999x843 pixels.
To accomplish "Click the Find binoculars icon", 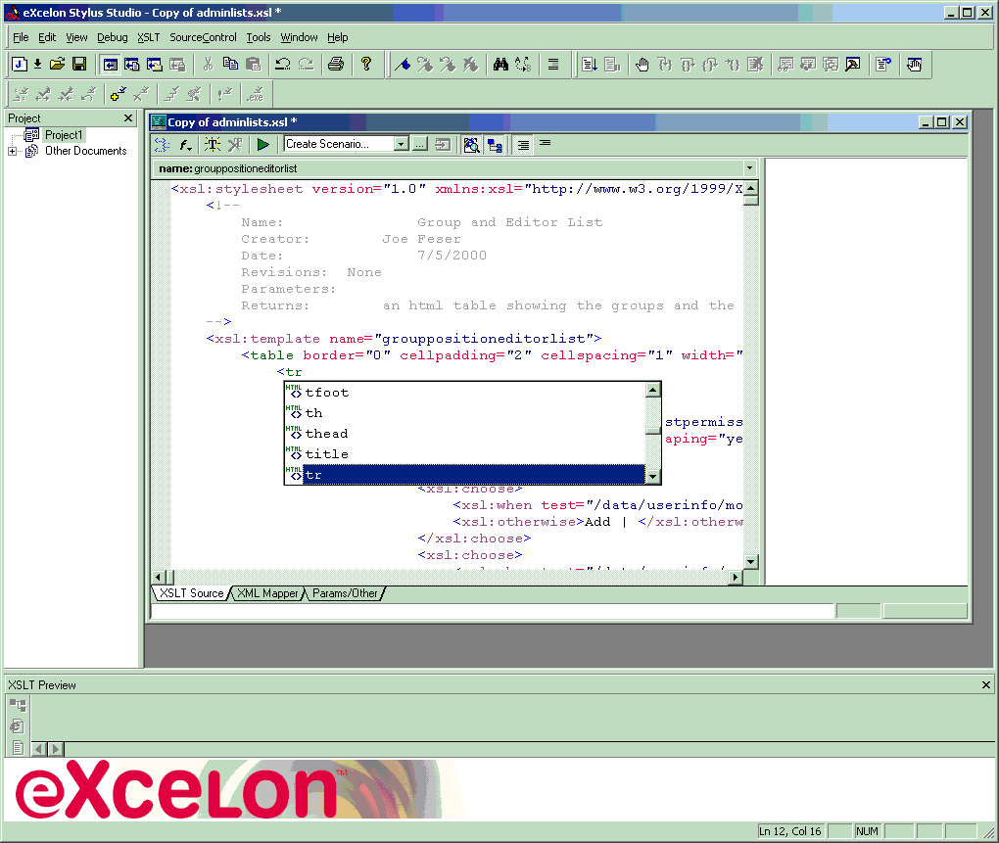I will [x=500, y=65].
